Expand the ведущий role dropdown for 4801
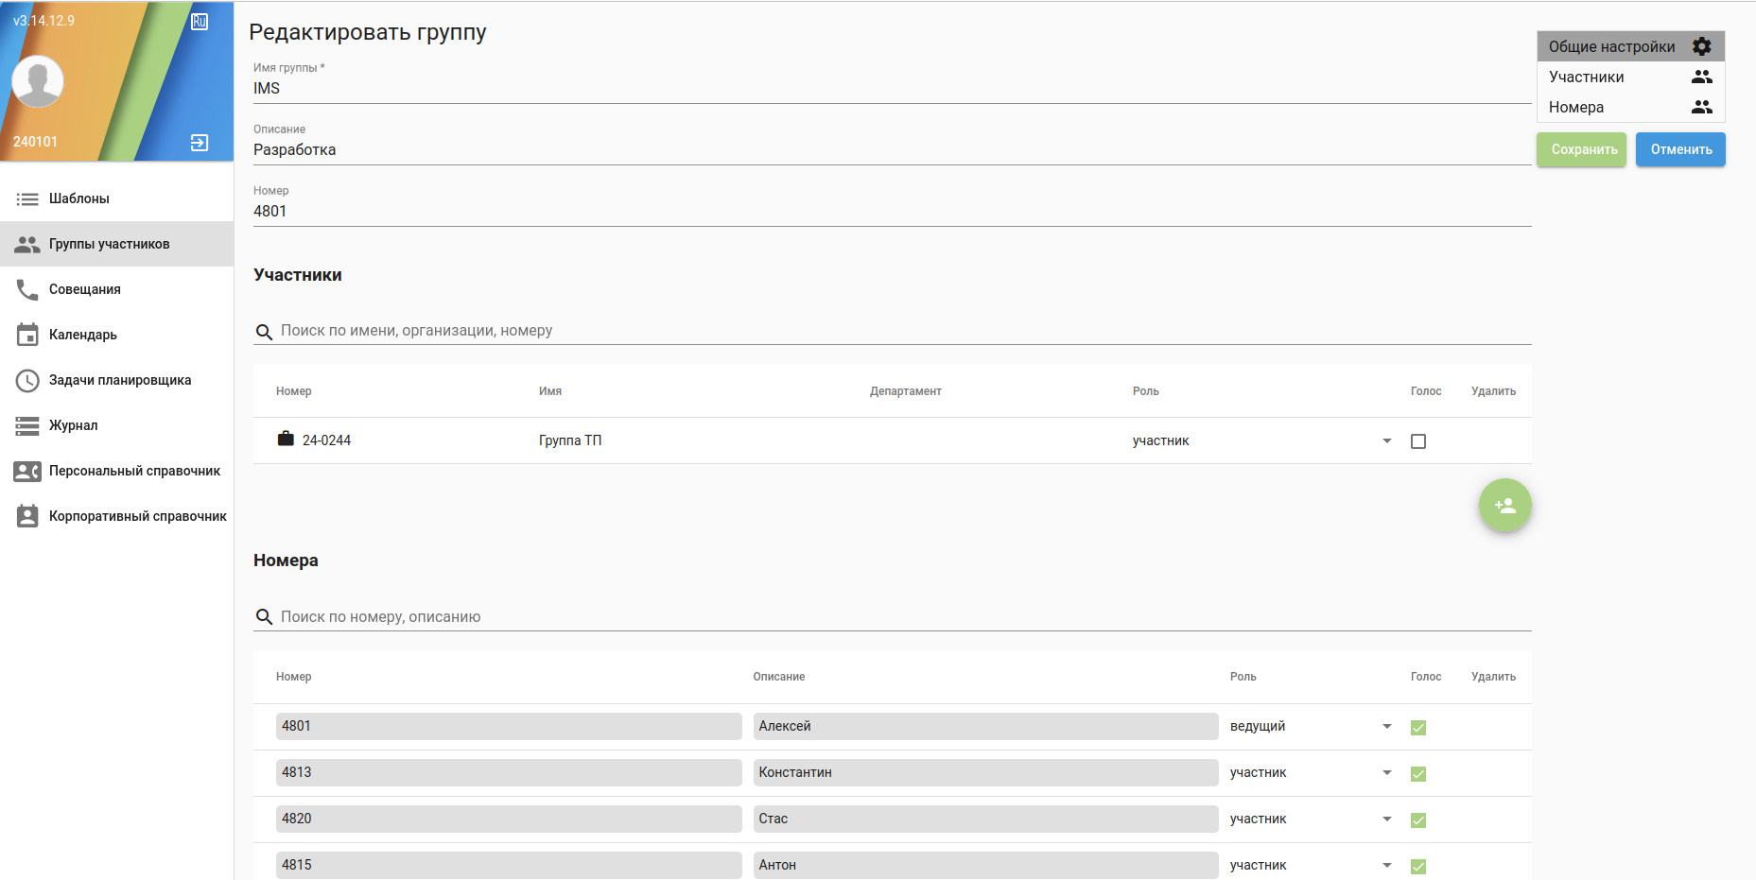Screen dimensions: 1756x880 pos(1387,727)
